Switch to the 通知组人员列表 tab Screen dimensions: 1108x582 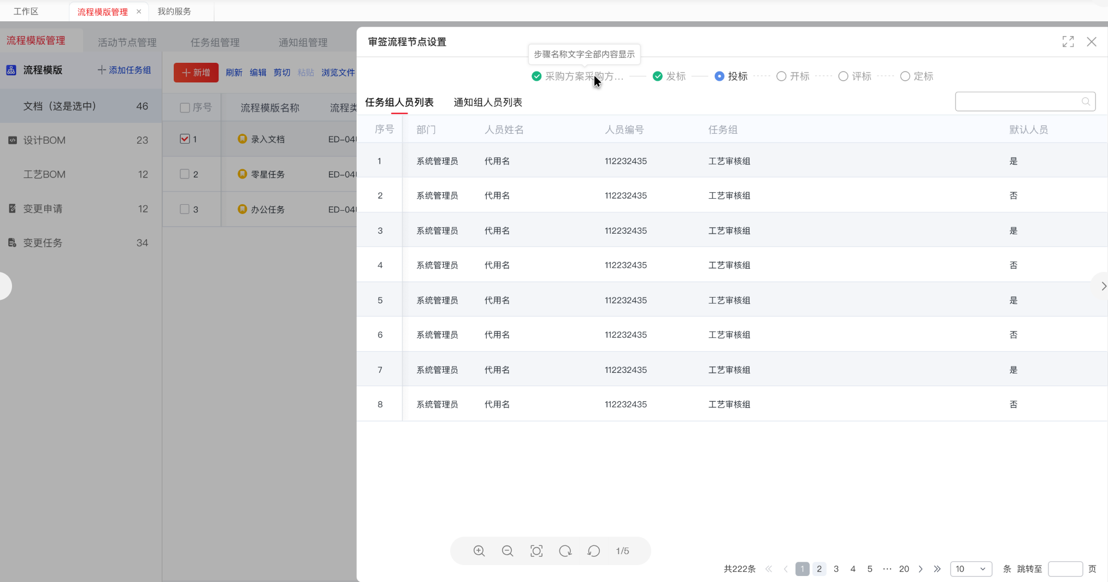(487, 102)
